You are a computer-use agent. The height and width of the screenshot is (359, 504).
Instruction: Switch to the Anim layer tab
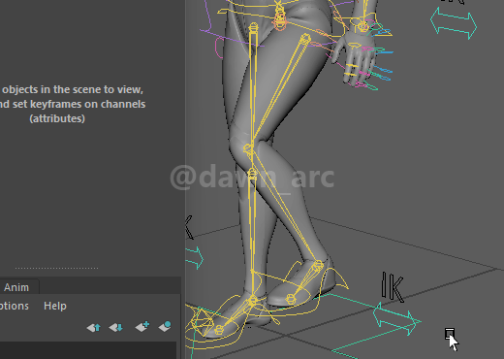pyautogui.click(x=16, y=287)
